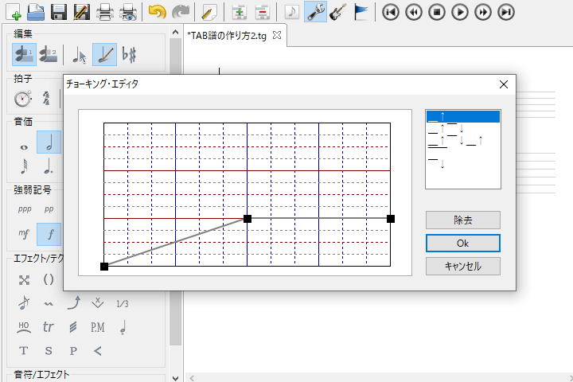The image size is (573, 382).
Task: Select the first bend preset in list
Action: tap(462, 117)
